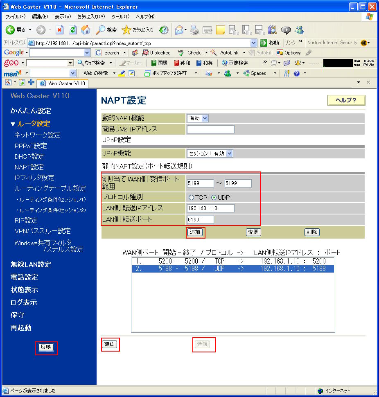379x397 pixels.
Task: Click the Messenger people icon
Action: [x=299, y=30]
